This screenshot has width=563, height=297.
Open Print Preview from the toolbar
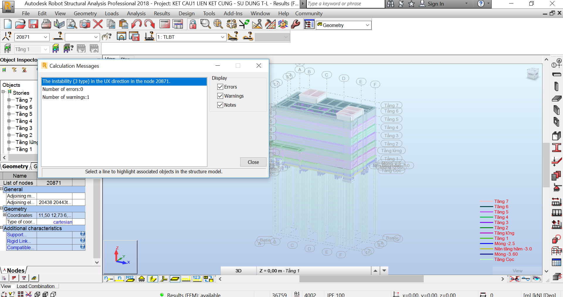pyautogui.click(x=72, y=24)
